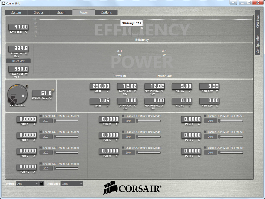
Task: Enable OCP for PCIe 3
Action: tap(205, 116)
